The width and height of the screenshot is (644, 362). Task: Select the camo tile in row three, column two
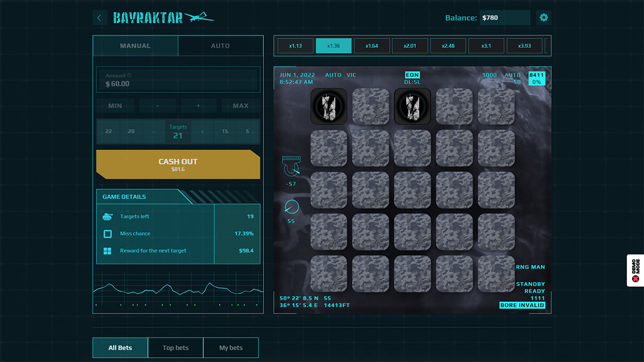tap(371, 190)
